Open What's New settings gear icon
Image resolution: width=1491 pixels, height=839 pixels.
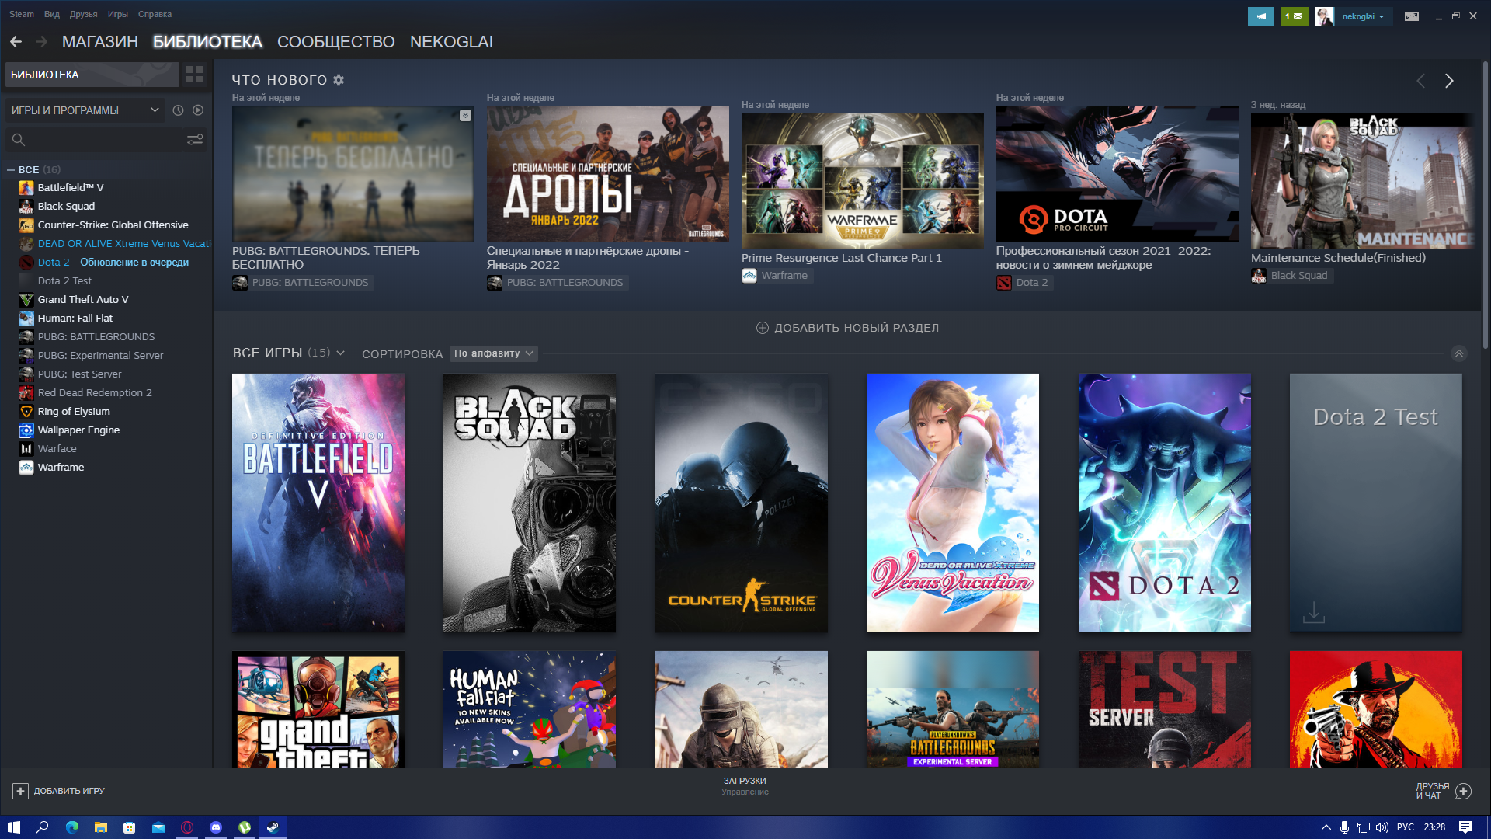pyautogui.click(x=339, y=80)
